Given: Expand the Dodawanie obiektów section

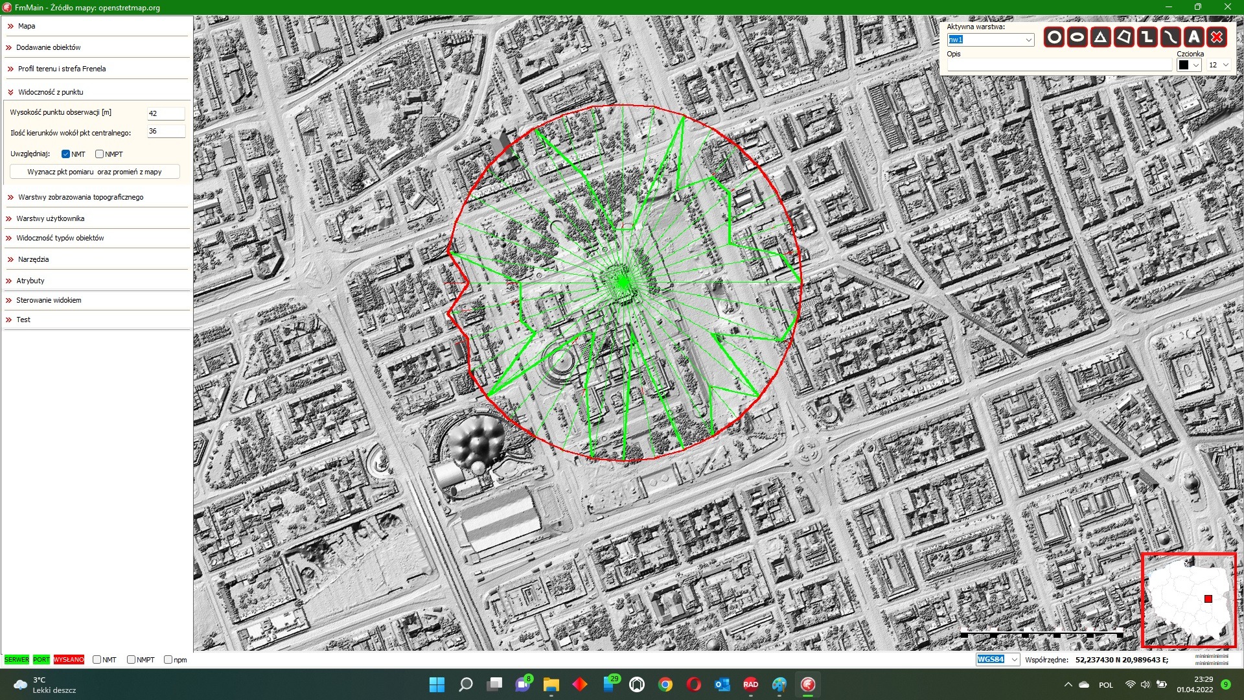Looking at the screenshot, I should click(49, 47).
